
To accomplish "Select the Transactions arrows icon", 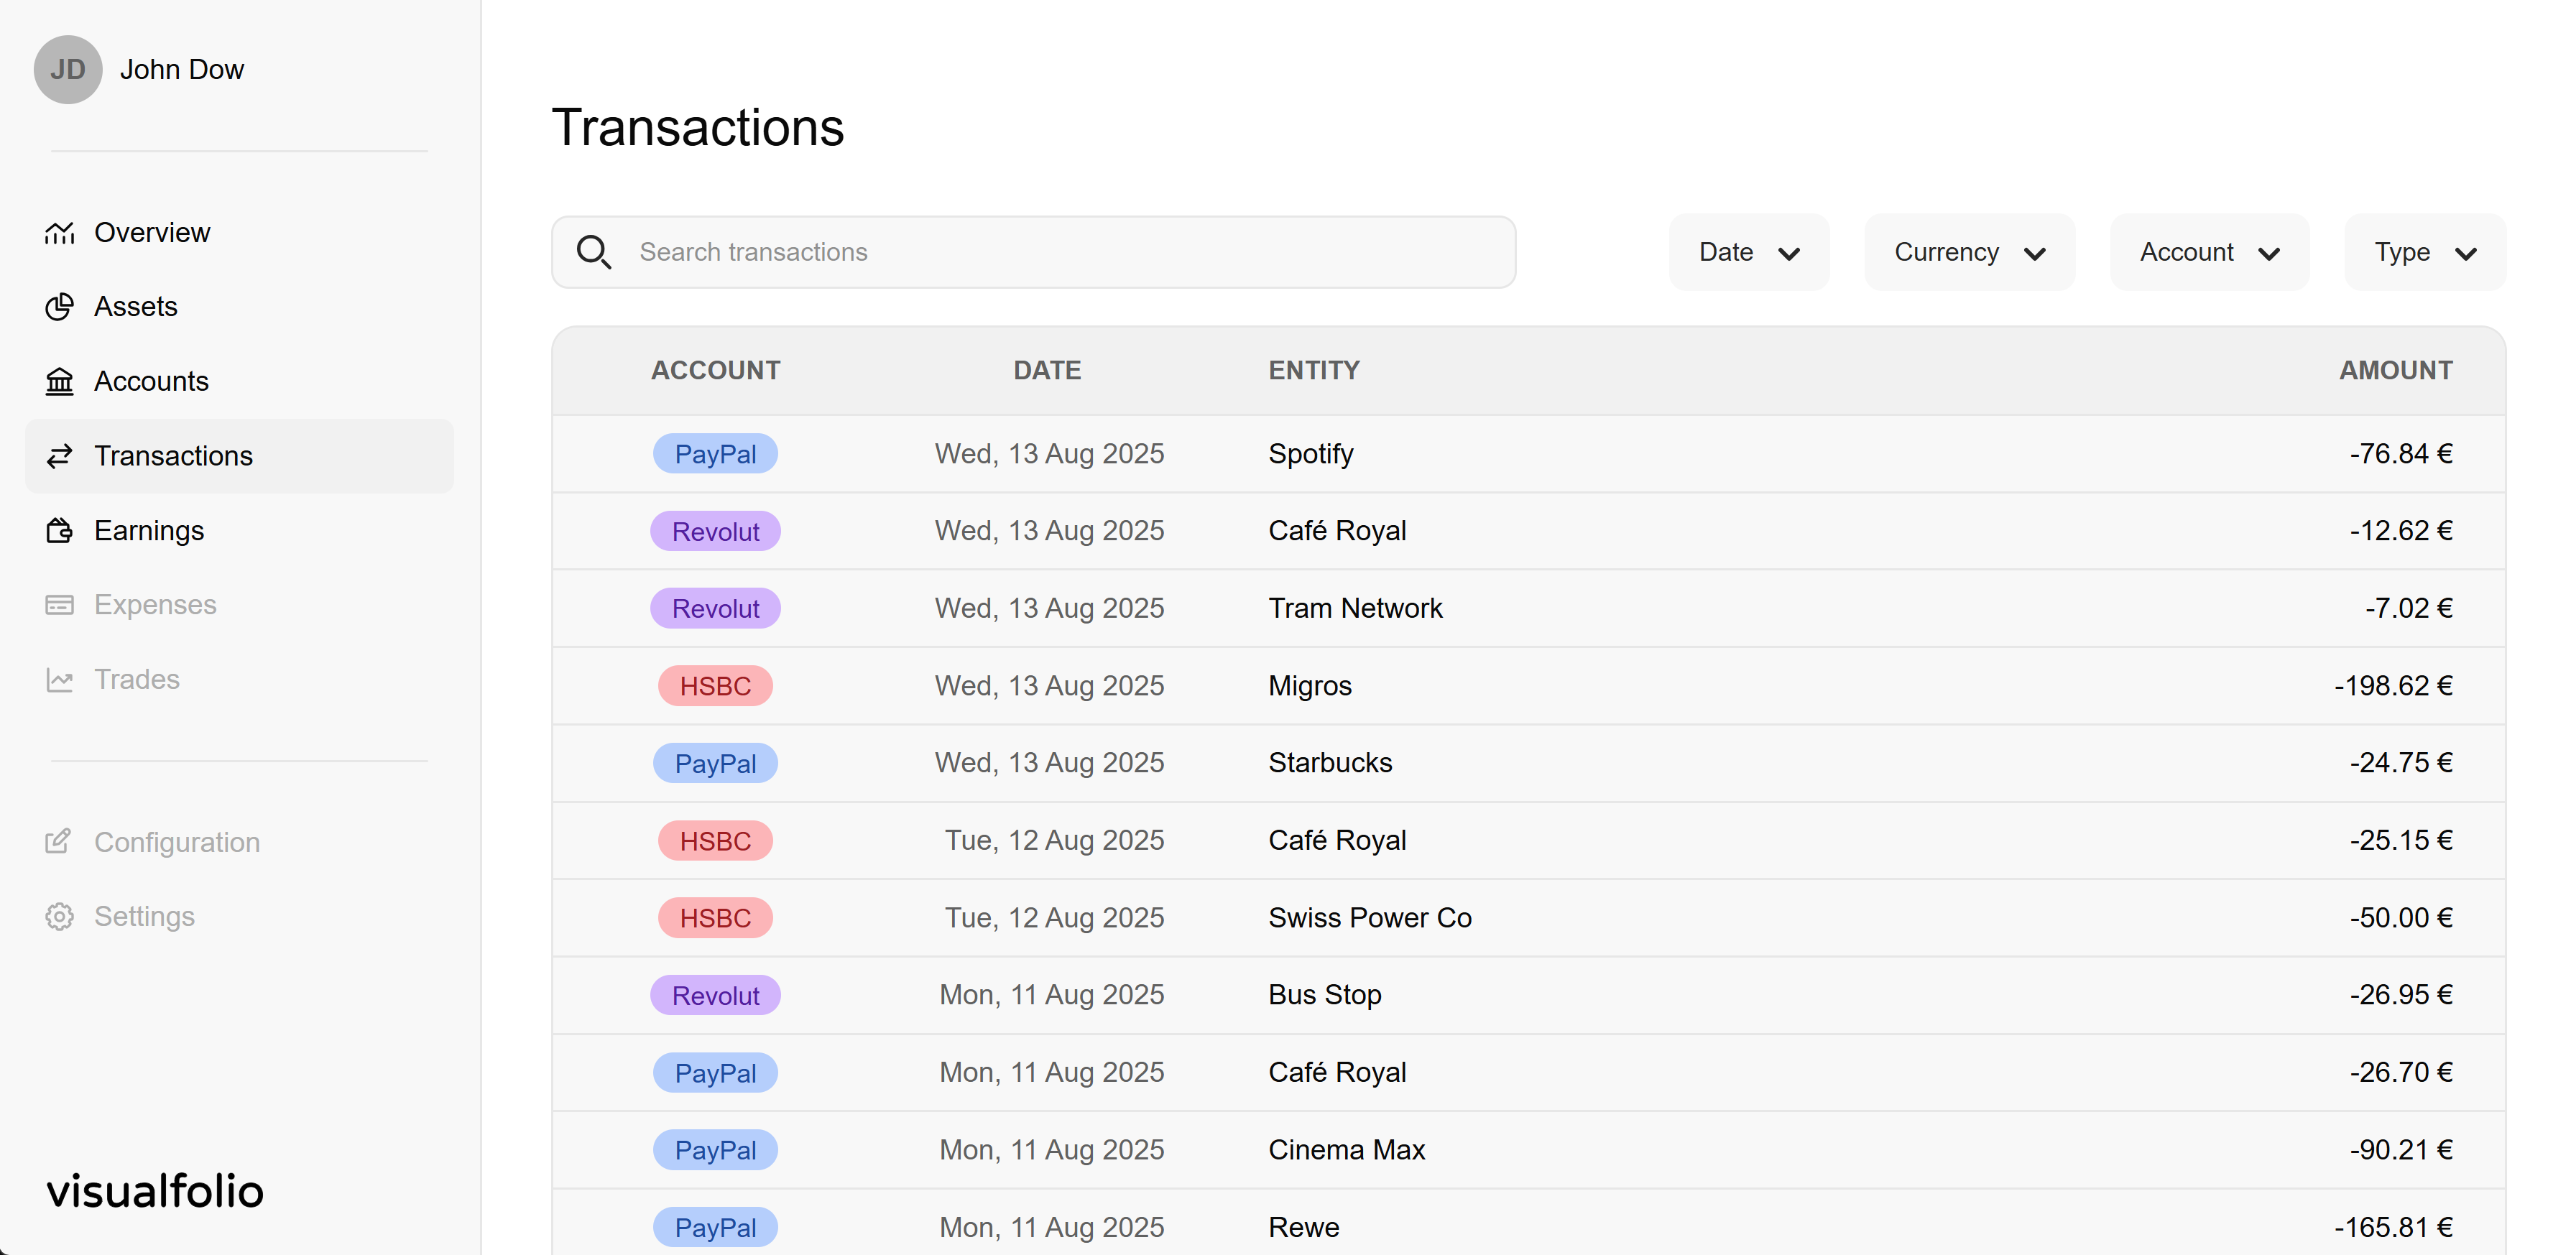I will (60, 456).
